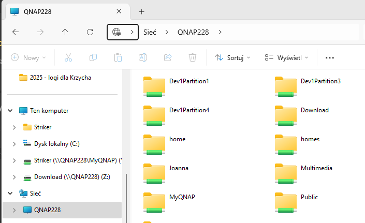This screenshot has width=365, height=223.
Task: Open a new tab with the plus button
Action: [141, 11]
